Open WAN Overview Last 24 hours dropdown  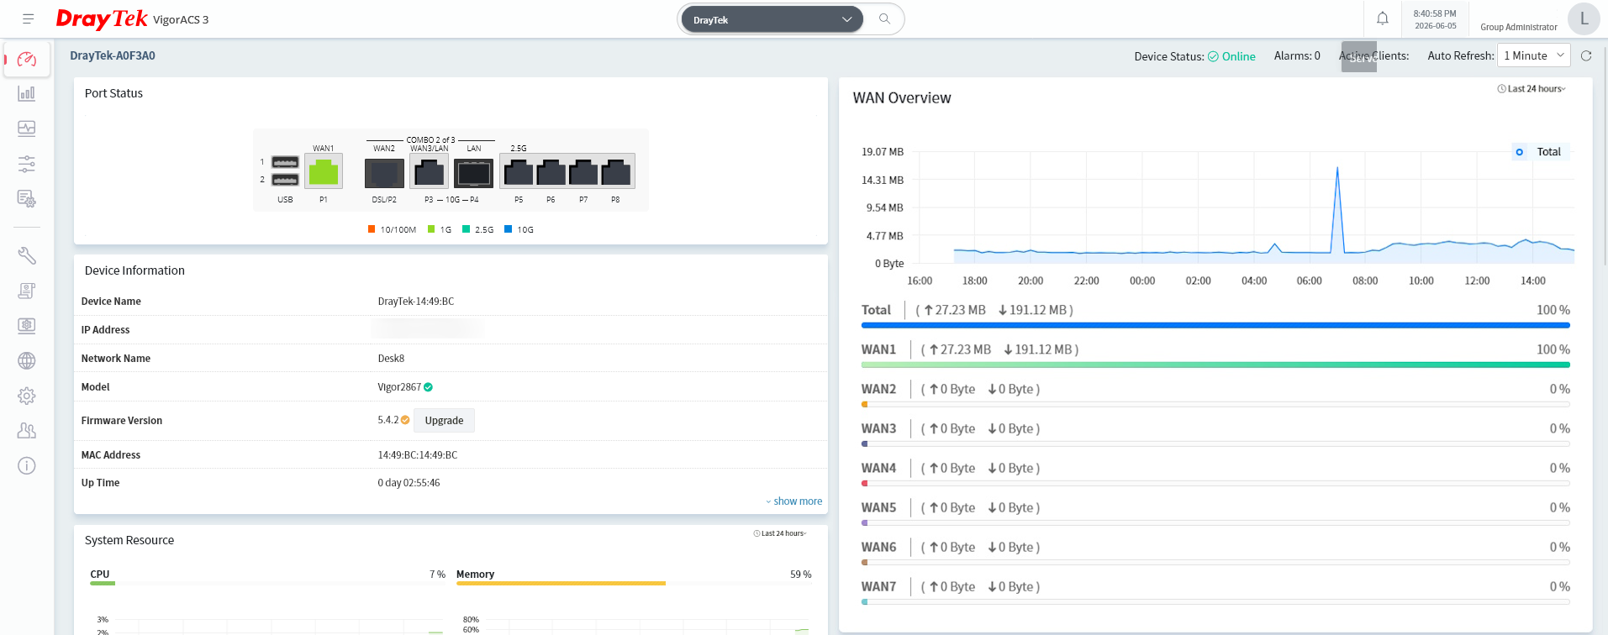1532,89
